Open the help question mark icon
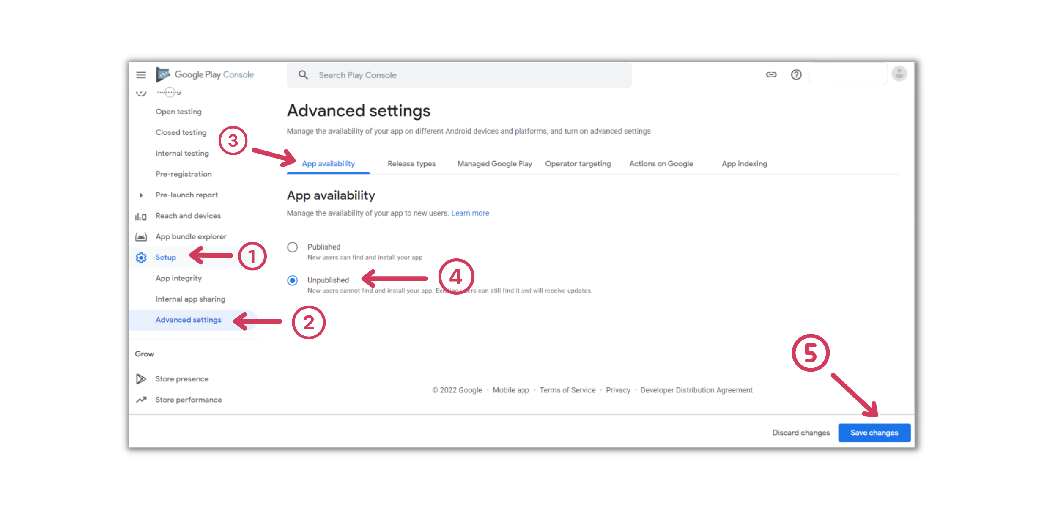Screen dimensions: 1047x510 coord(796,74)
